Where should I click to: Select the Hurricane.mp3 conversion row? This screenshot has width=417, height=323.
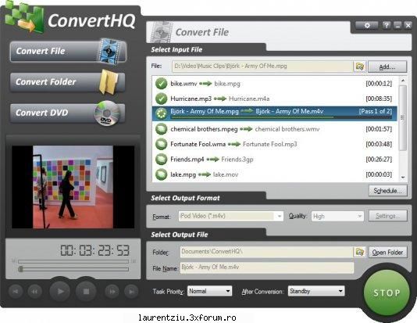tap(274, 99)
